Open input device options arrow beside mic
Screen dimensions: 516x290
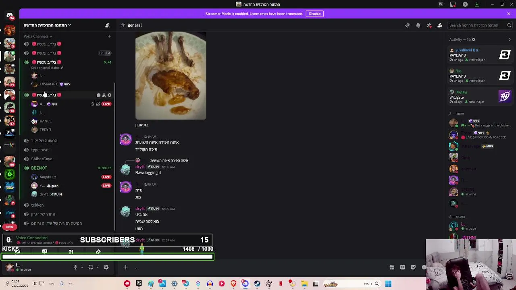pyautogui.click(x=82, y=267)
